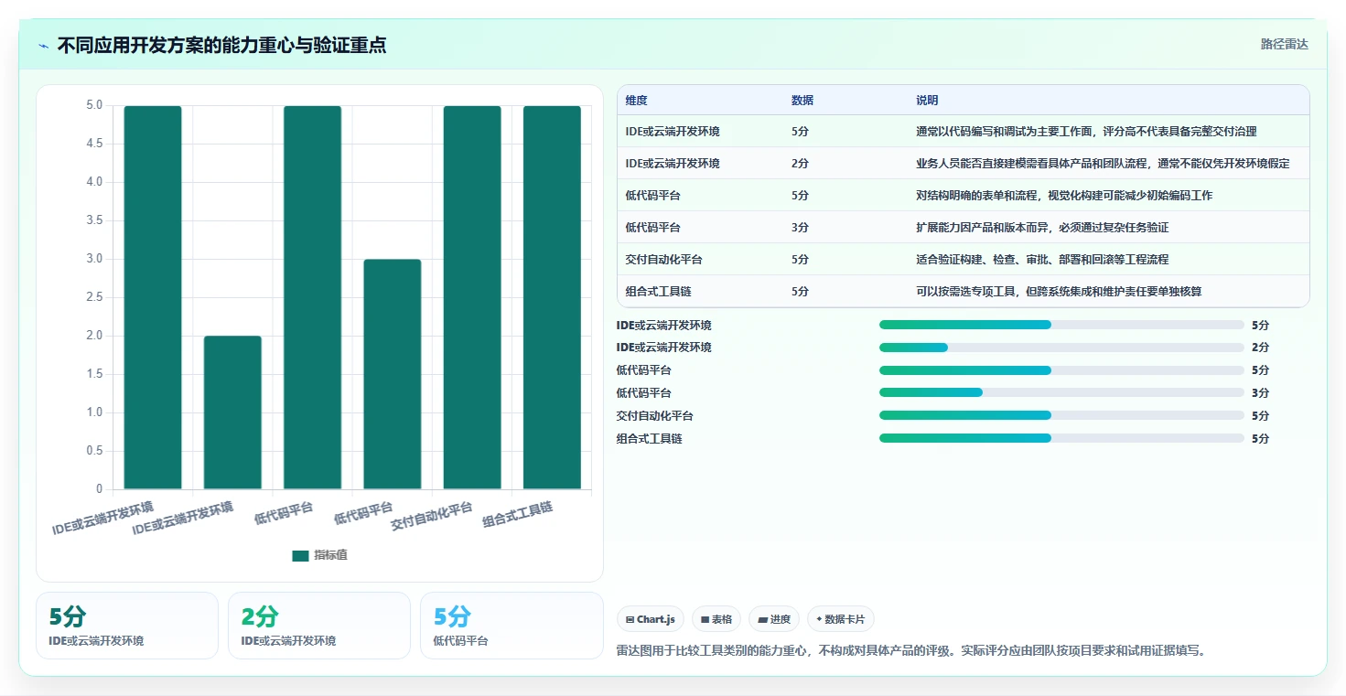Toggle the 指标值 legend label
The image size is (1346, 696).
click(x=331, y=555)
